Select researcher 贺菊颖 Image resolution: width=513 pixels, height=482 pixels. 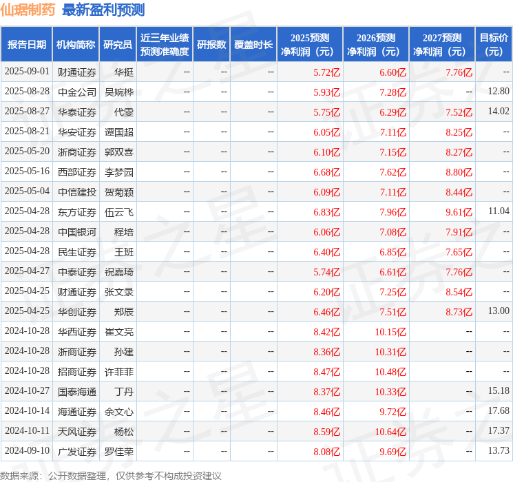pos(118,191)
